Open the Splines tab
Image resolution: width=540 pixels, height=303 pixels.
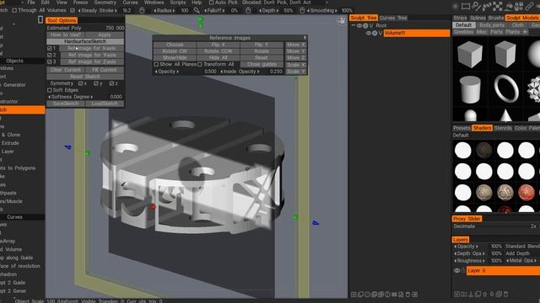[478, 18]
